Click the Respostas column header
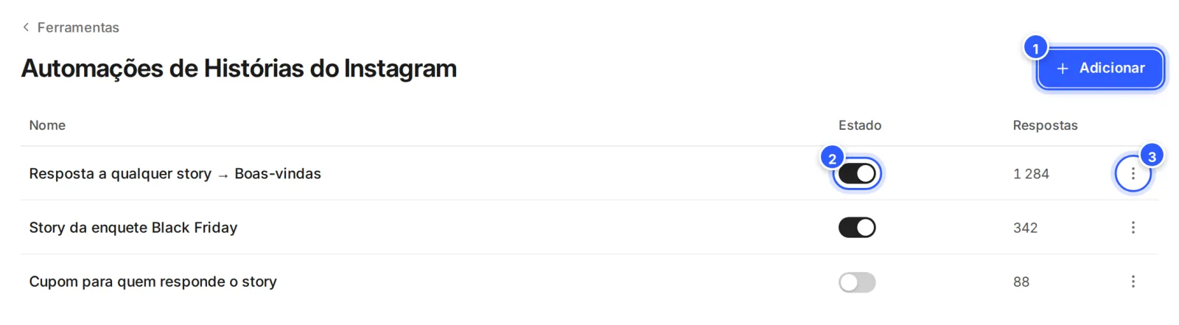The height and width of the screenshot is (325, 1179). pos(1045,125)
